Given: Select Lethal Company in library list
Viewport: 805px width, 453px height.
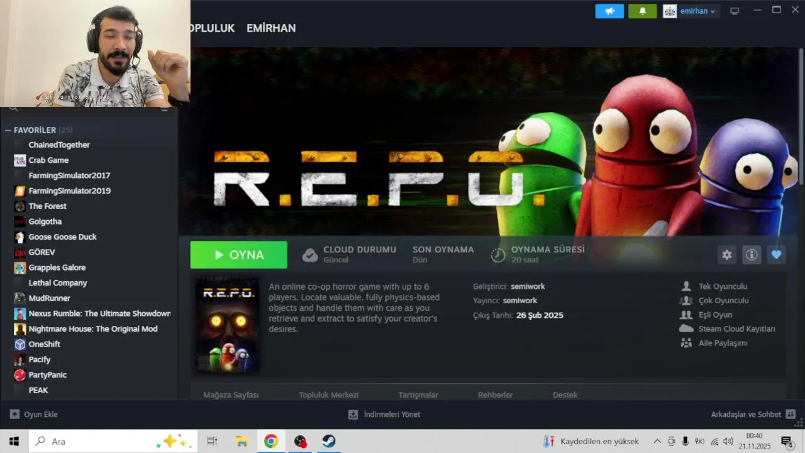Looking at the screenshot, I should 58,283.
